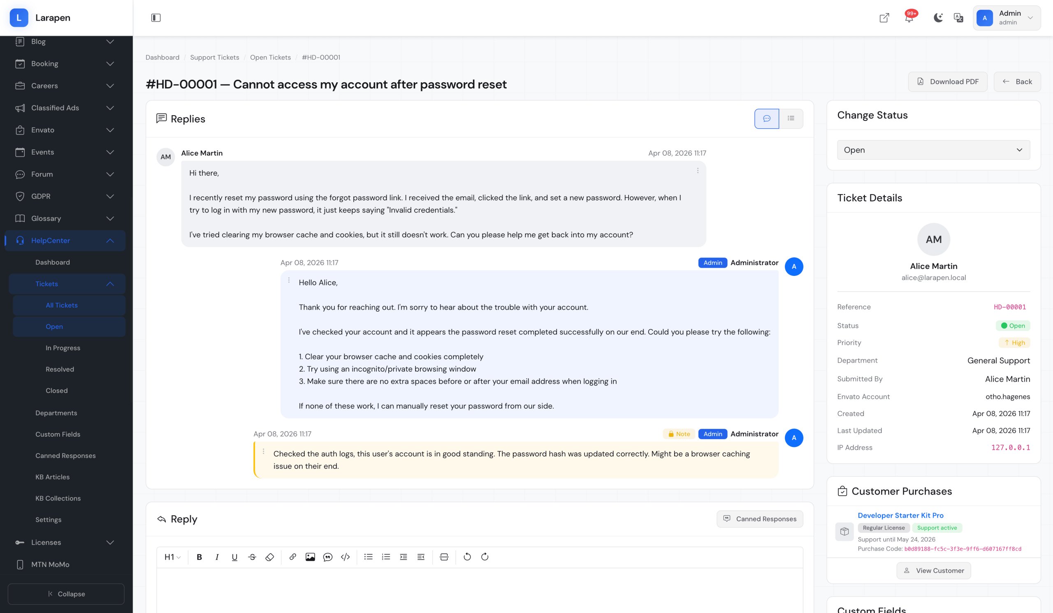The image size is (1053, 613).
Task: Open the three-dot menu on Alice's message
Action: point(697,170)
